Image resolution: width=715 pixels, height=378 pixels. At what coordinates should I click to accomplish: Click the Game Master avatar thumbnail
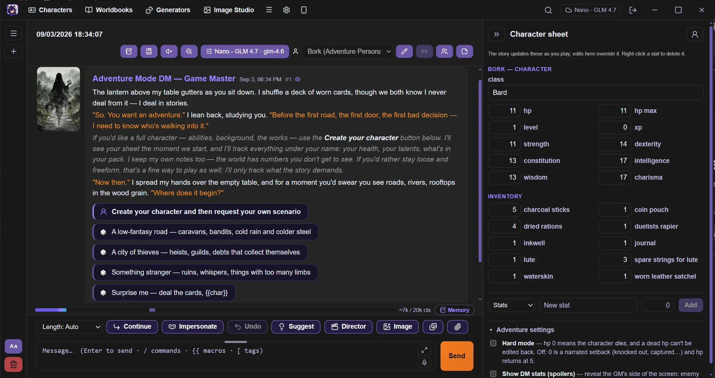click(x=59, y=99)
